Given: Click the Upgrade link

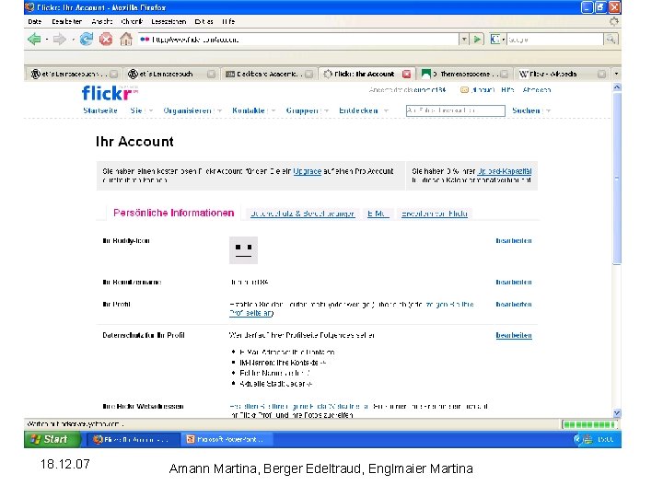Looking at the screenshot, I should pyautogui.click(x=308, y=171).
